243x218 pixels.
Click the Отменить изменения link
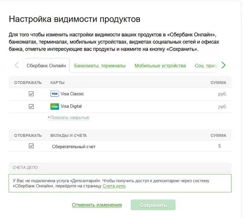[97, 205]
